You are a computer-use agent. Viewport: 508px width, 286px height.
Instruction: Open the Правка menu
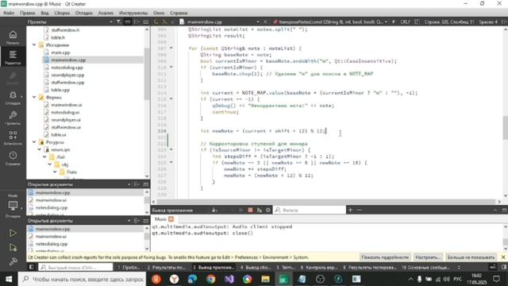[27, 13]
